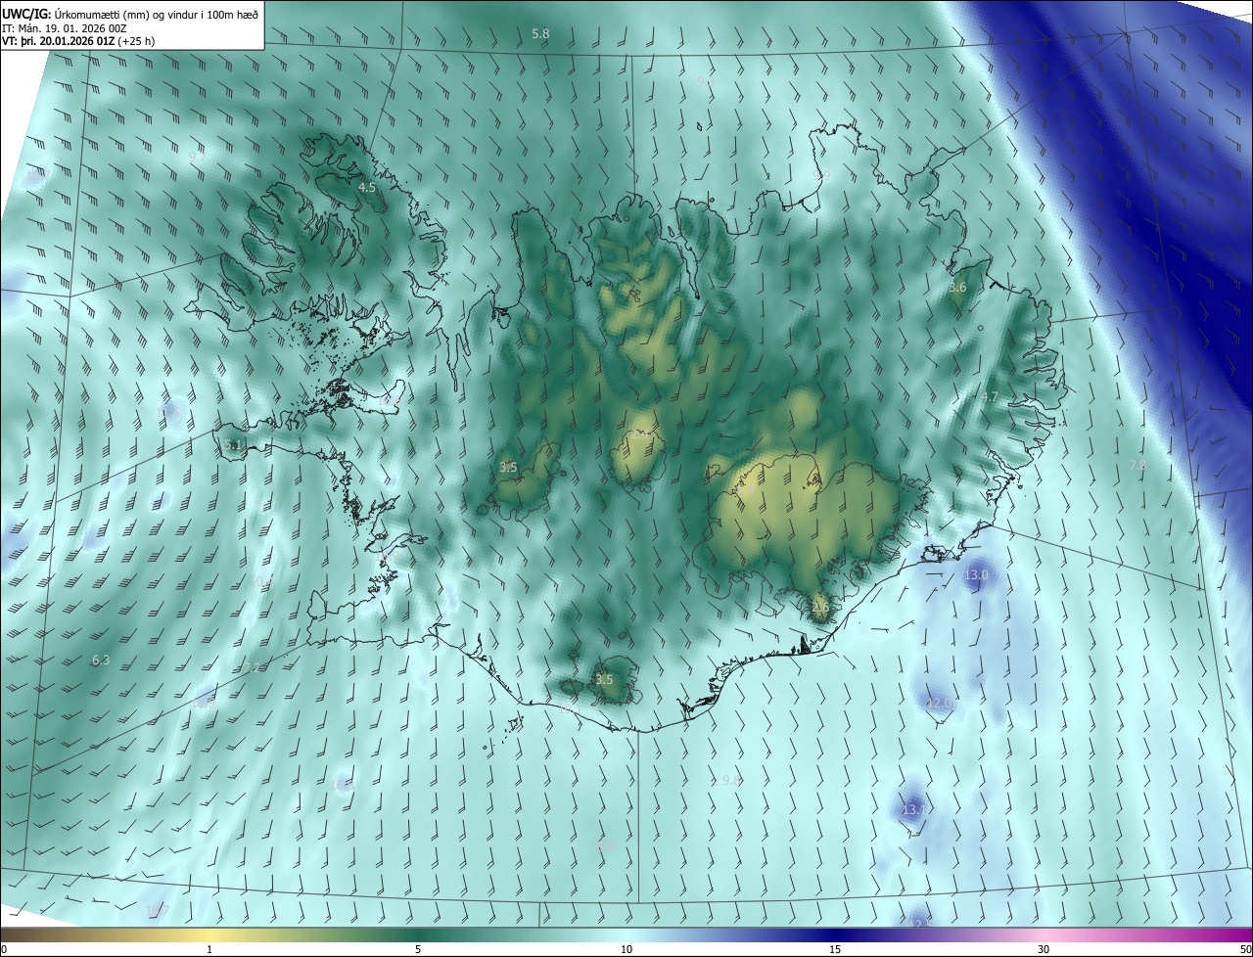Click the 5.1 value on the western peninsula
The height and width of the screenshot is (957, 1253).
pyautogui.click(x=232, y=446)
